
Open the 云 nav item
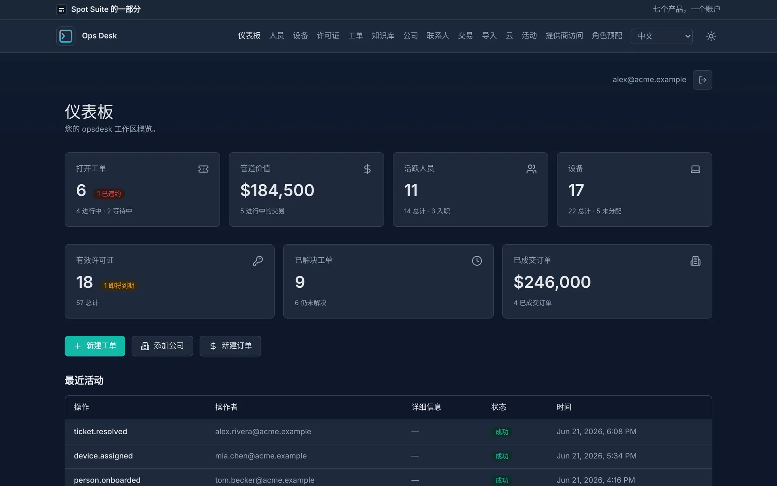pyautogui.click(x=509, y=36)
